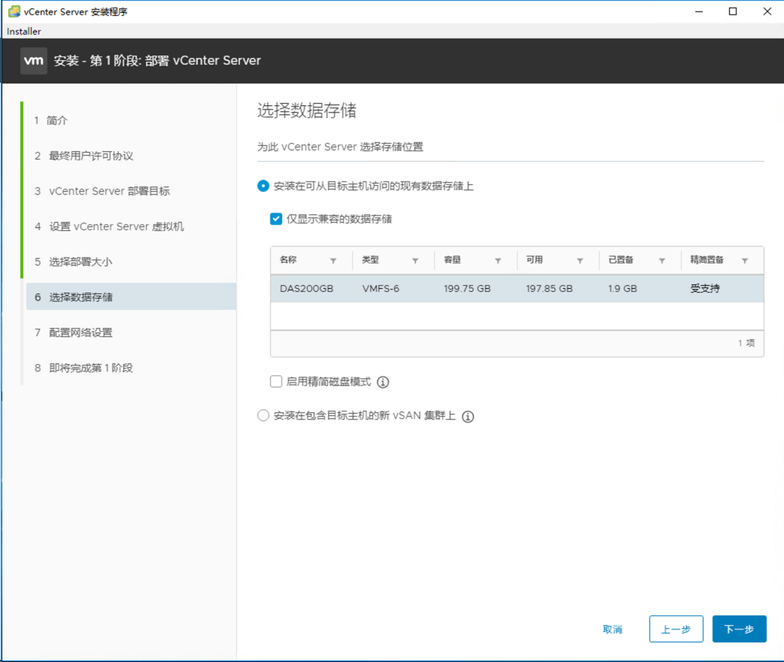Image resolution: width=784 pixels, height=662 pixels.
Task: Uncheck 仅显示兼容的数据存储 checkbox
Action: point(276,219)
